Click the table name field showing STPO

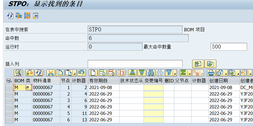135,30
